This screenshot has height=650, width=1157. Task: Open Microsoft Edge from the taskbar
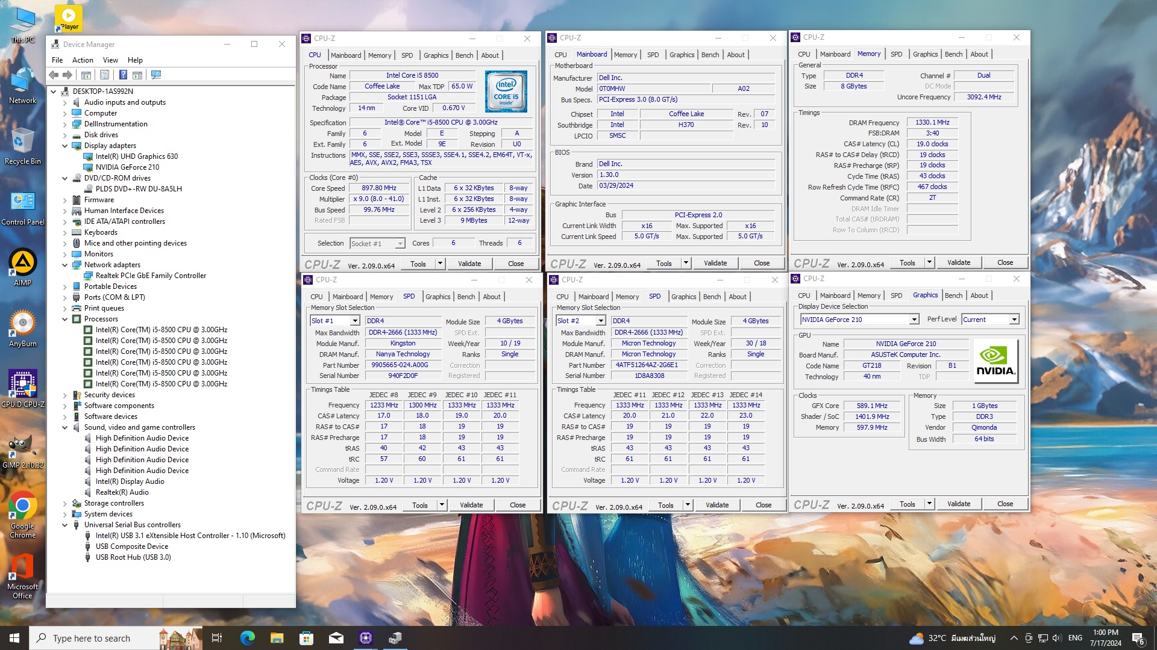point(247,638)
